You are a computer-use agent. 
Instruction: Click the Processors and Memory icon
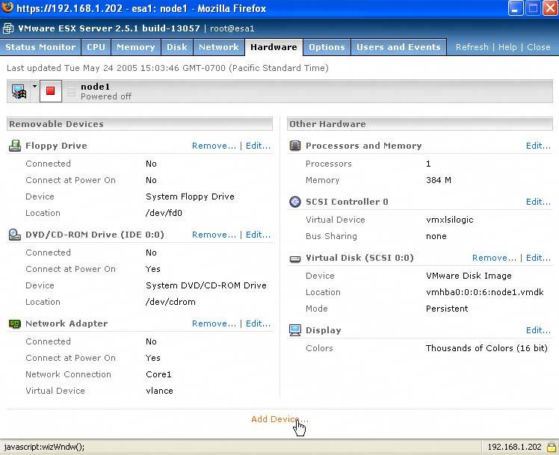tap(295, 146)
